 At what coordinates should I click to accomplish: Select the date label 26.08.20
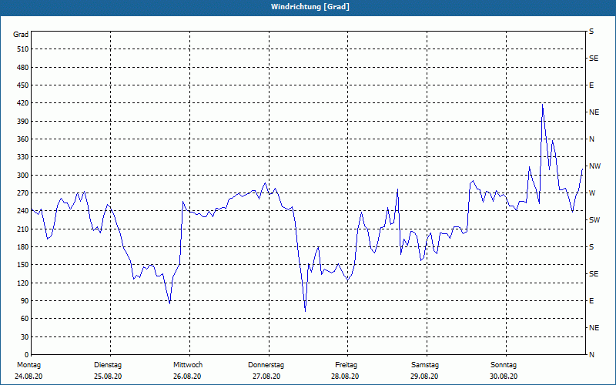click(x=187, y=377)
